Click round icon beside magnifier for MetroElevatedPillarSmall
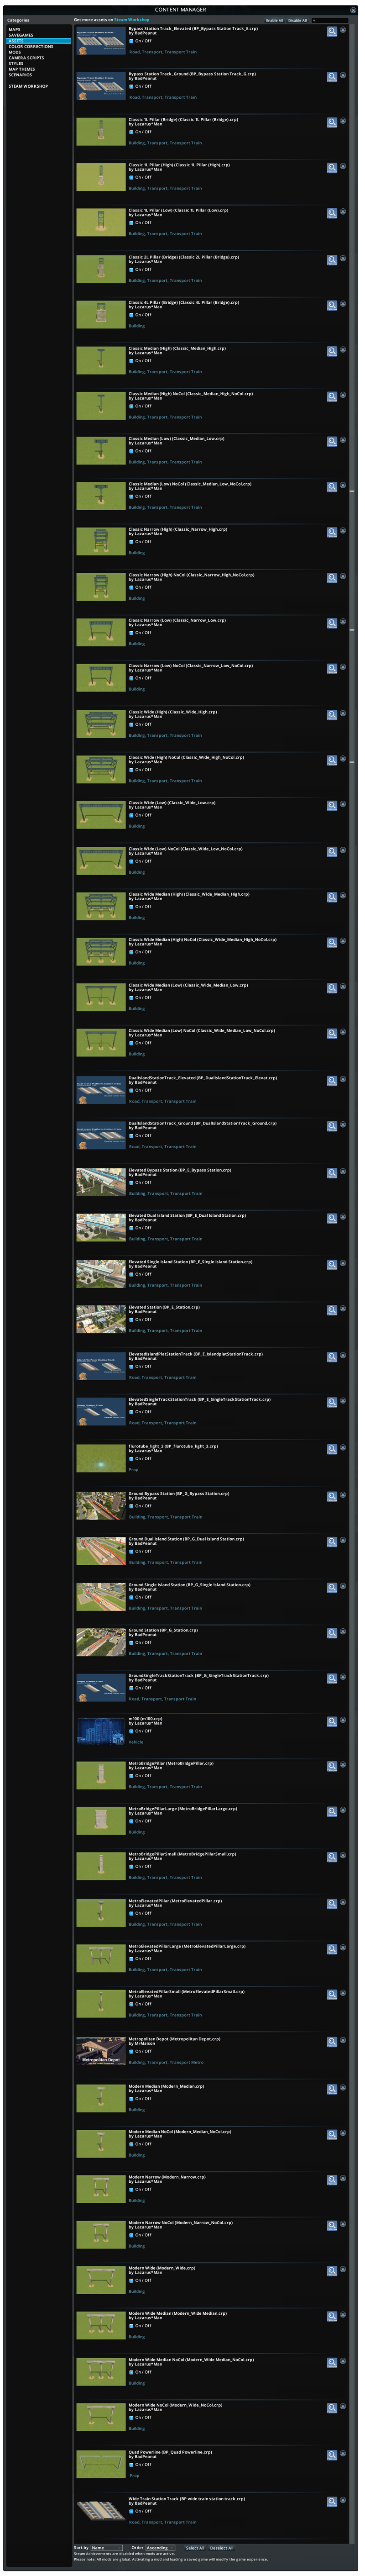Image resolution: width=365 pixels, height=2576 pixels. point(343,1993)
